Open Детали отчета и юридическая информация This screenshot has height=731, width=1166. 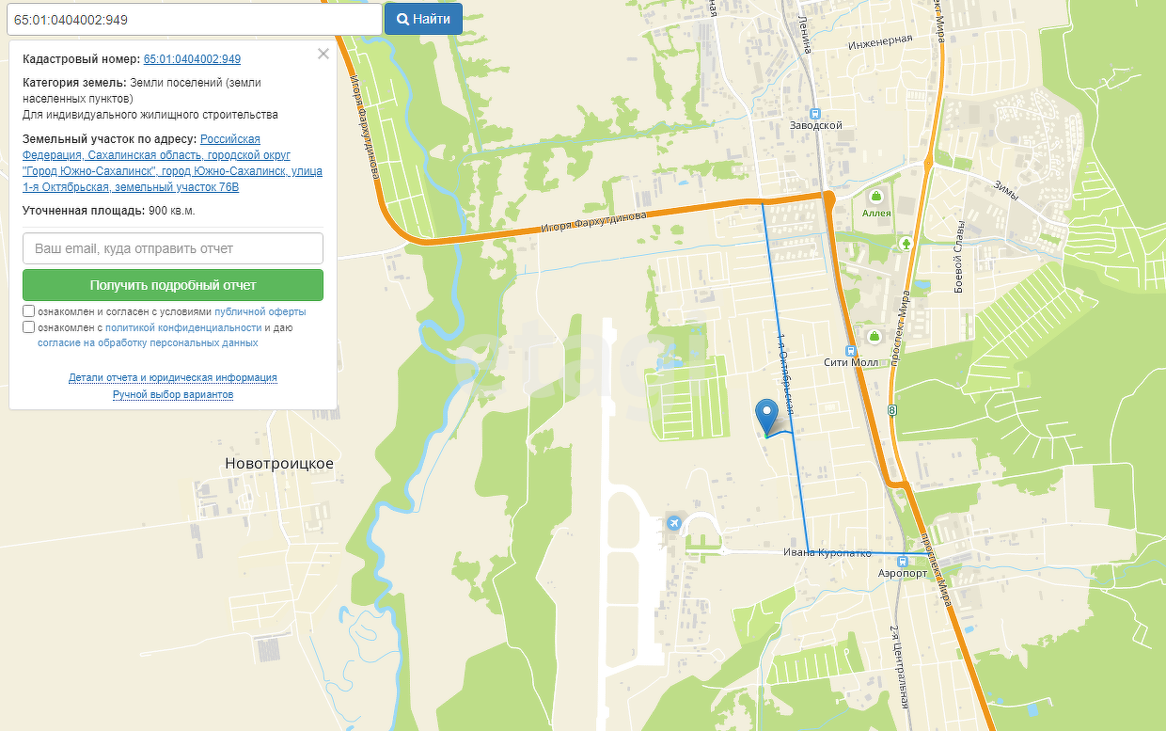pos(173,377)
